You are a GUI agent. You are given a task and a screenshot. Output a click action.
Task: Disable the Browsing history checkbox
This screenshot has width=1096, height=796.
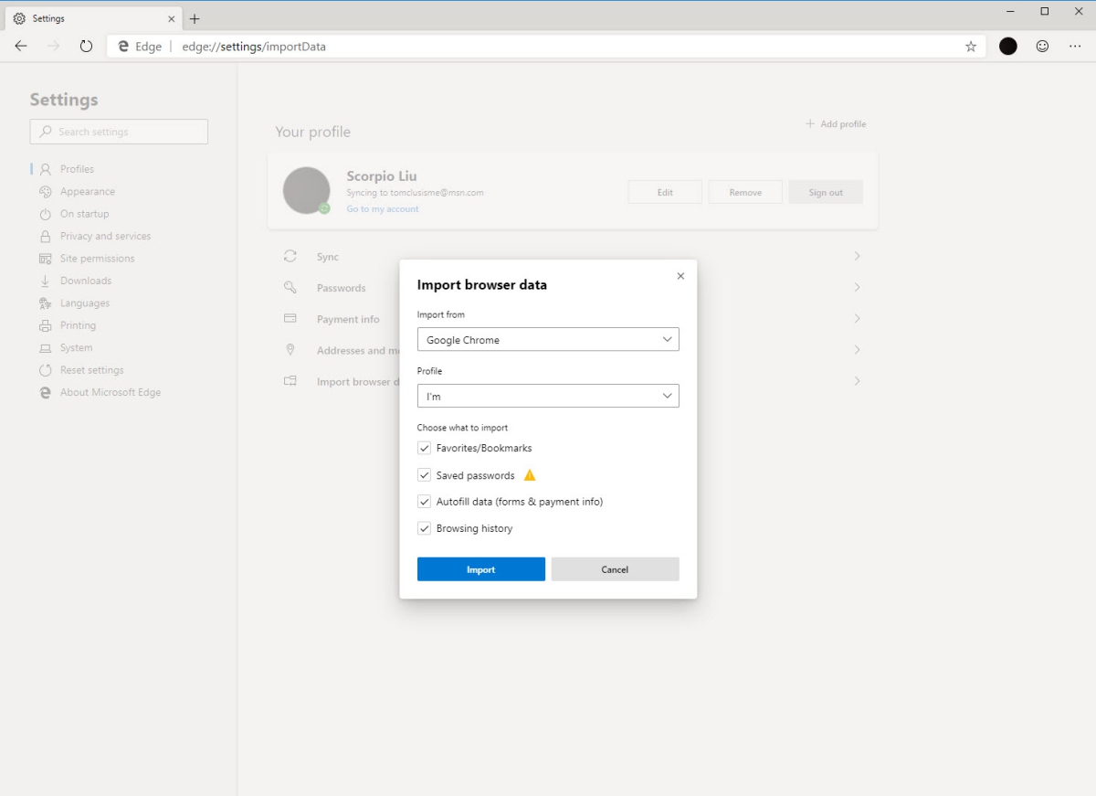[425, 528]
